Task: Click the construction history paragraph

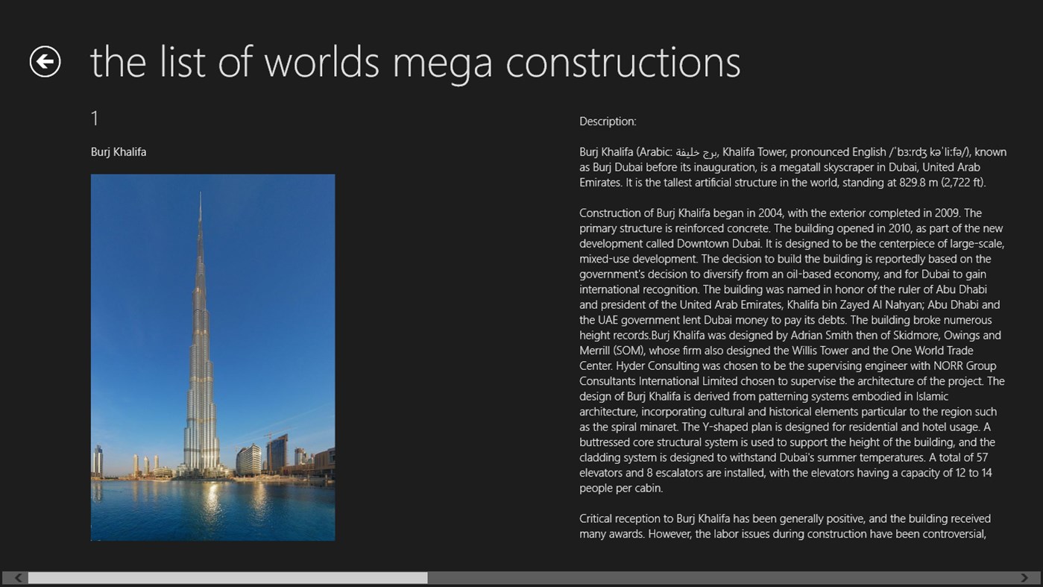Action: click(790, 351)
